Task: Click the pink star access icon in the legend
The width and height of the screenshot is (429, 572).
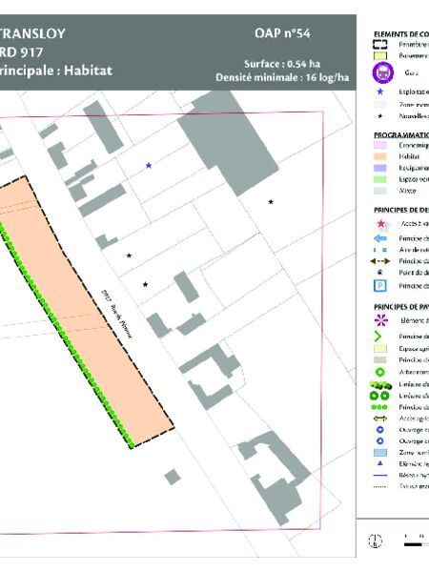Action: tap(380, 224)
